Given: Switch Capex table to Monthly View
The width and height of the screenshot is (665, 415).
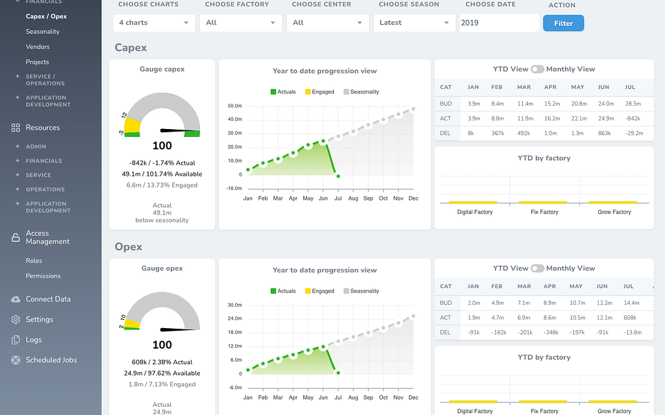Looking at the screenshot, I should point(537,69).
